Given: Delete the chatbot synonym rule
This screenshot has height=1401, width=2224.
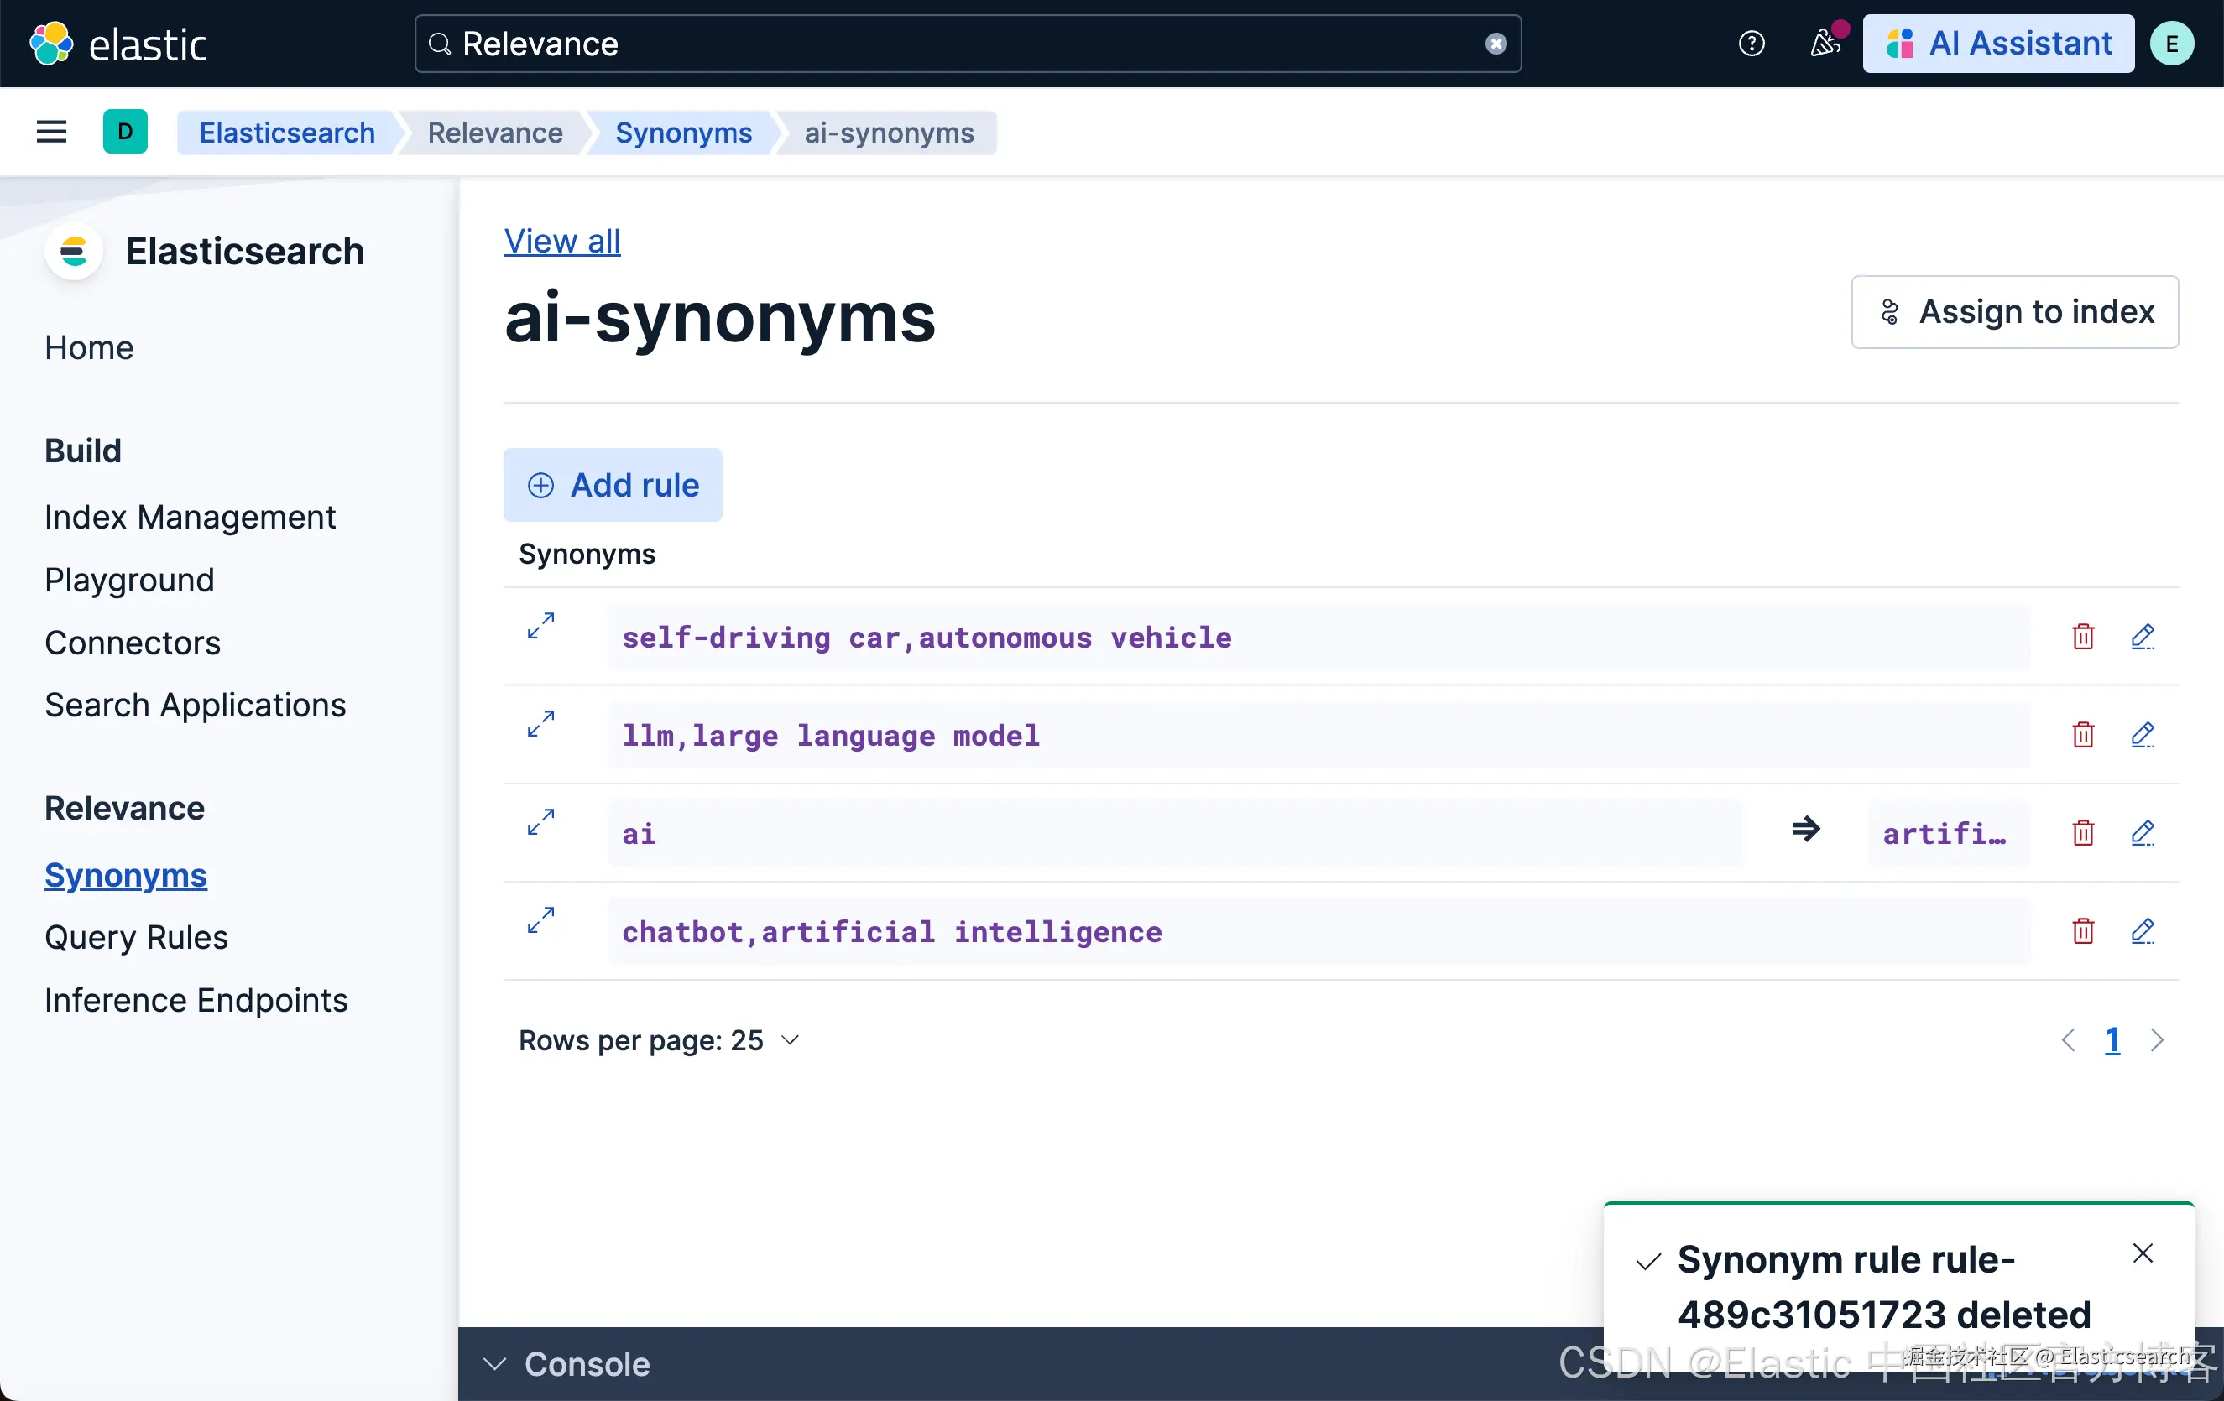Looking at the screenshot, I should (x=2083, y=931).
